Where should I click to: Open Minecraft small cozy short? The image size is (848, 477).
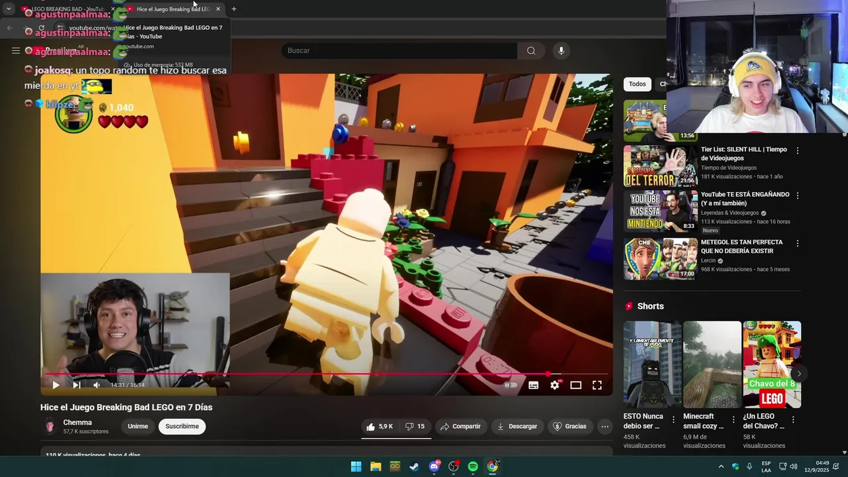point(712,364)
